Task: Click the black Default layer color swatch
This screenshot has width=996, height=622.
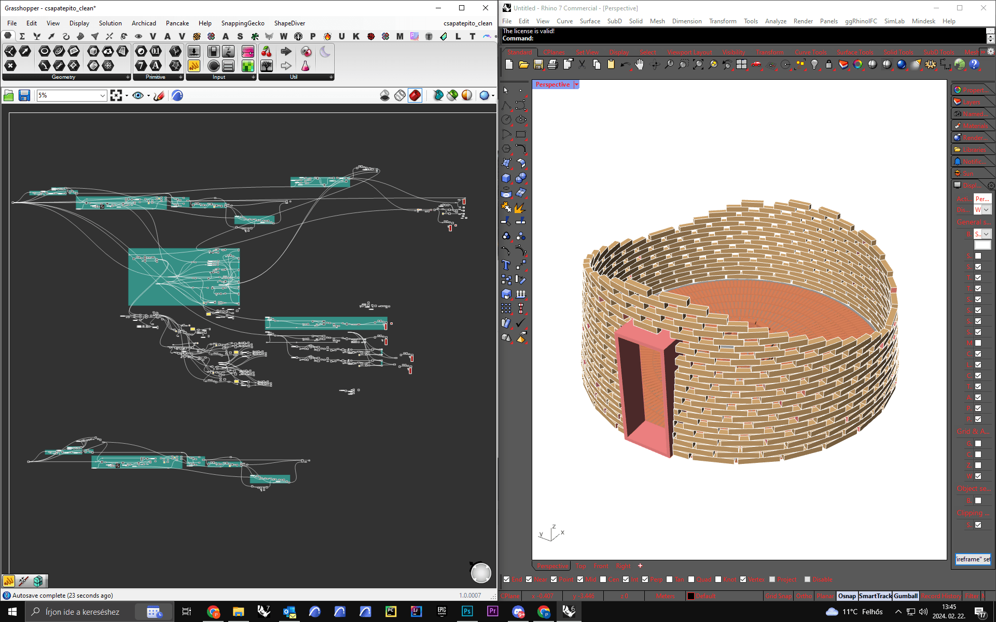Action: 691,596
